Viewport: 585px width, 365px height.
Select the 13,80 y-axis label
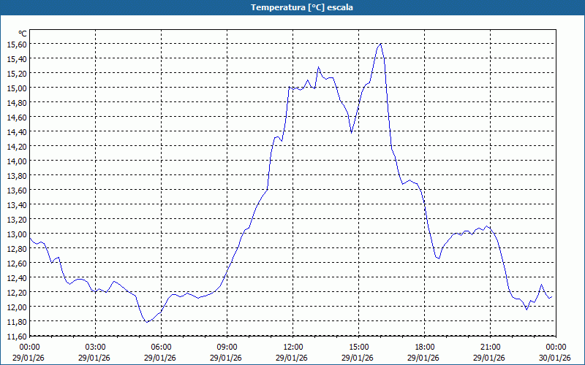coord(17,175)
